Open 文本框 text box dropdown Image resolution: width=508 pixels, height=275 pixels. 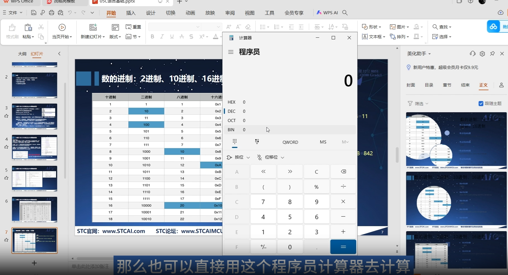pyautogui.click(x=373, y=37)
